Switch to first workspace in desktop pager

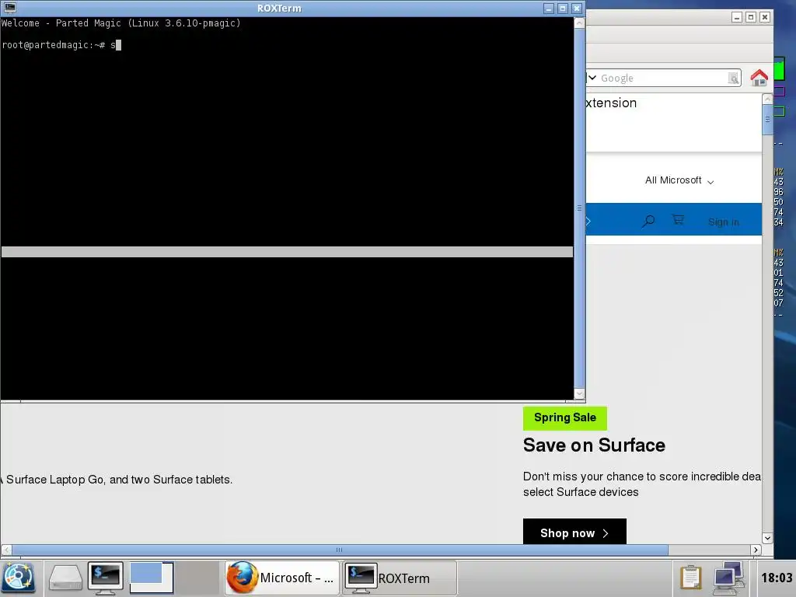[152, 578]
